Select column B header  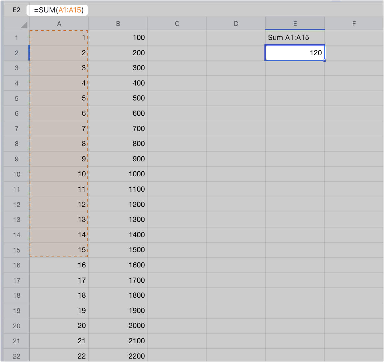pos(118,24)
